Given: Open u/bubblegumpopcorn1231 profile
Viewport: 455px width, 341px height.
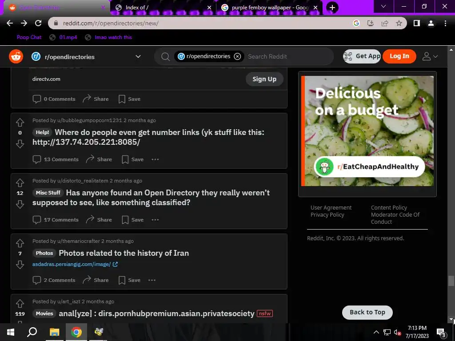Looking at the screenshot, I should 89,120.
